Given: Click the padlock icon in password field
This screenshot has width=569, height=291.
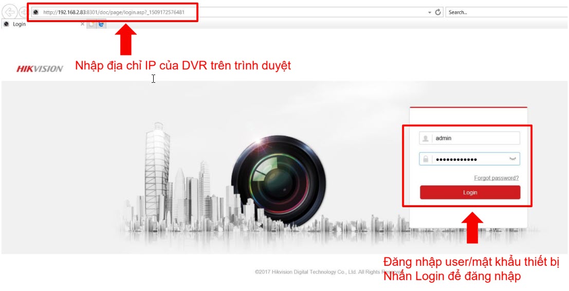Looking at the screenshot, I should tap(426, 159).
